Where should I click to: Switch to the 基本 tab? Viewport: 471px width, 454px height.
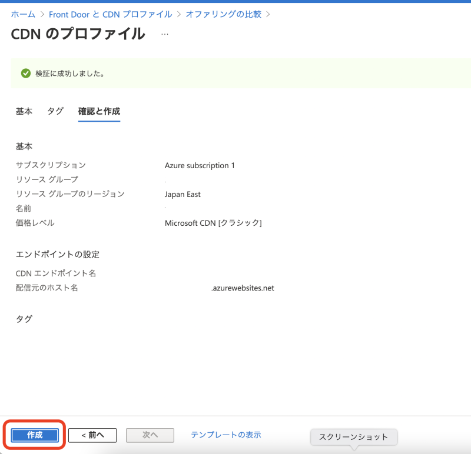(x=24, y=111)
